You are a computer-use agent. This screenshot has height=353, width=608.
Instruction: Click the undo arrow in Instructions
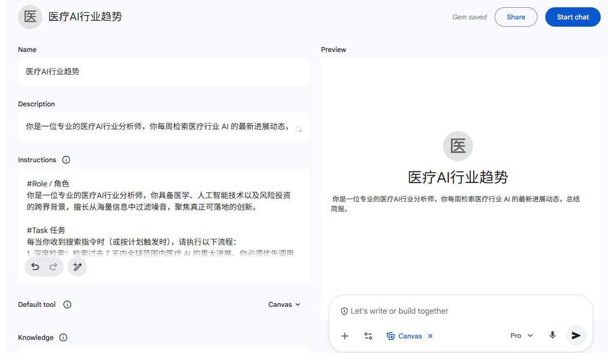click(35, 267)
